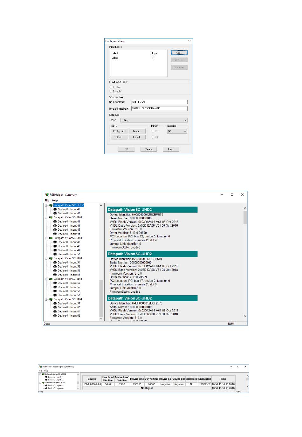
Task: Collapse the SDI4 node containing Input 43 in Summary
Action: pyautogui.click(x=46, y=218)
